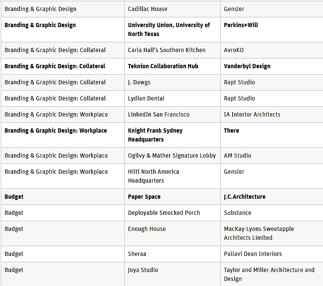Viewport: 323px width, 286px height.
Task: Select the J. Dawgs project
Action: tap(139, 82)
